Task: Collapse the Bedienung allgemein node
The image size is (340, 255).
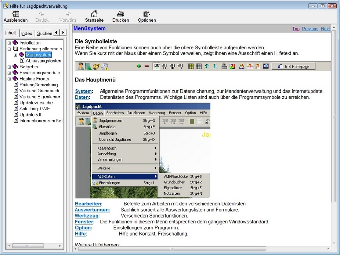Action: (9, 49)
